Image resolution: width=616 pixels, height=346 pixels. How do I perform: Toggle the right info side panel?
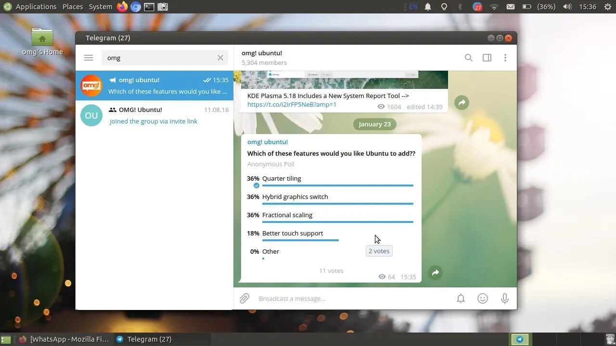487,58
